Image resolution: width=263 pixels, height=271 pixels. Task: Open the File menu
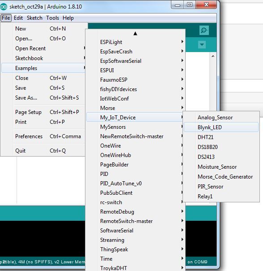pyautogui.click(x=6, y=18)
